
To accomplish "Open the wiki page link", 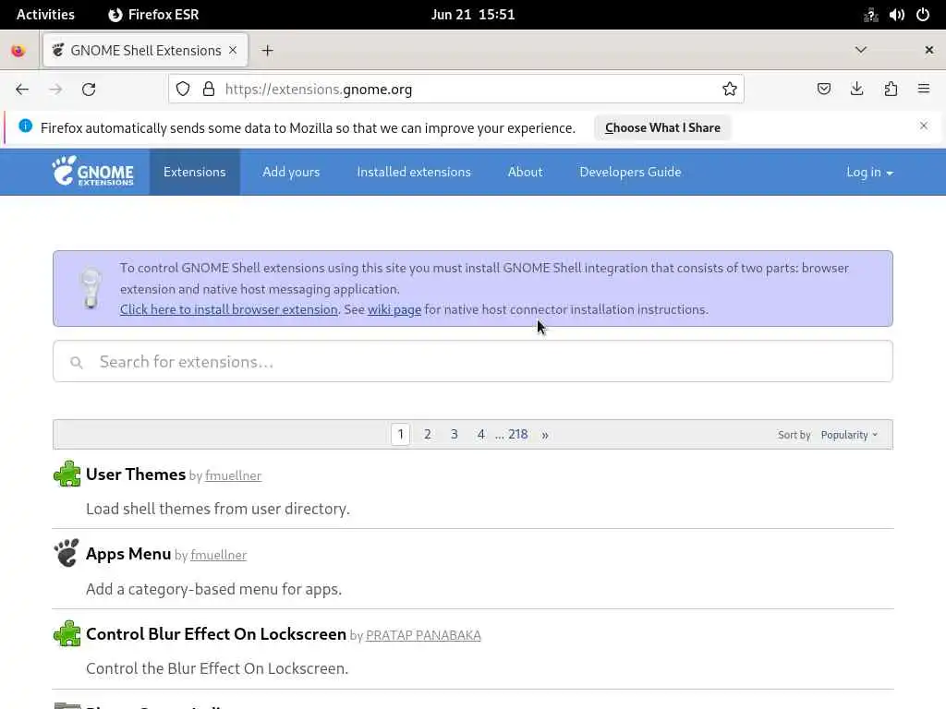I will pyautogui.click(x=394, y=309).
